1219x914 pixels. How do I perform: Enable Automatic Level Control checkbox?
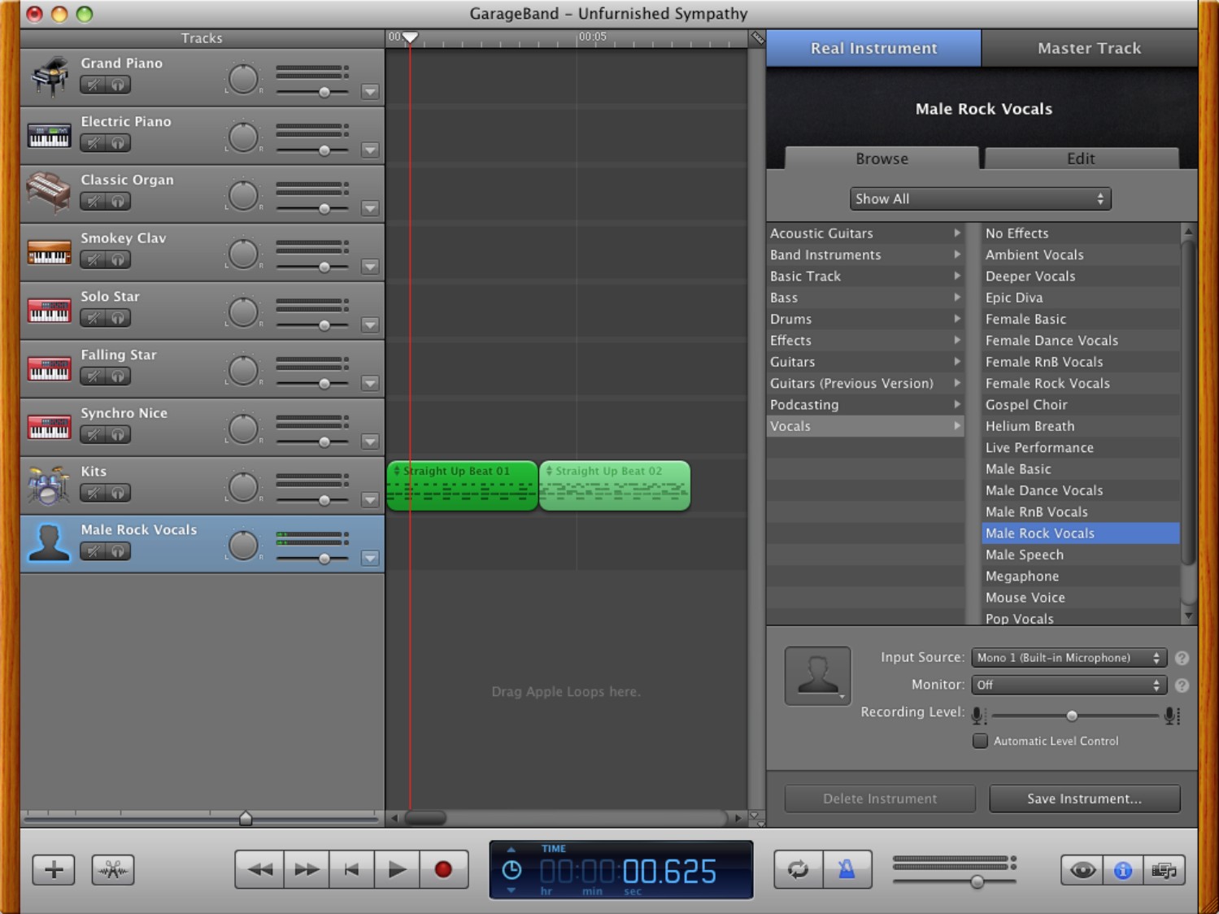point(981,741)
